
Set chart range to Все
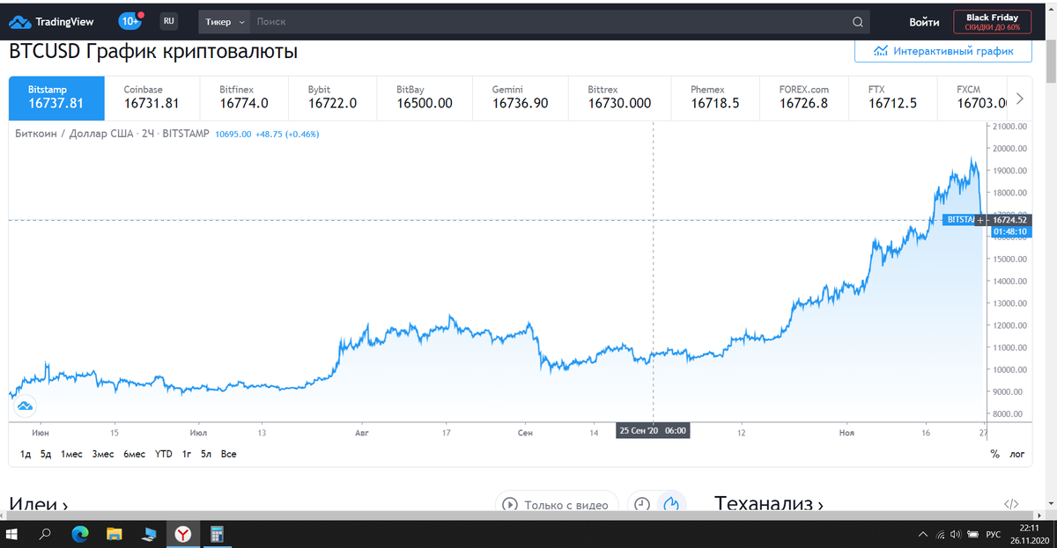(x=228, y=454)
